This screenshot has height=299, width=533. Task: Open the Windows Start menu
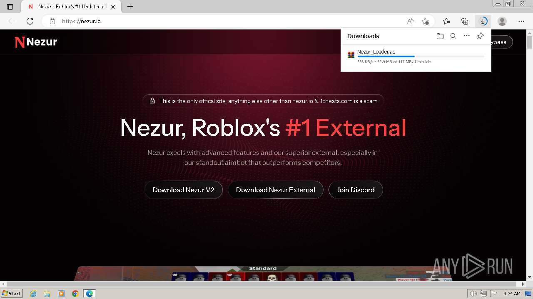click(11, 294)
